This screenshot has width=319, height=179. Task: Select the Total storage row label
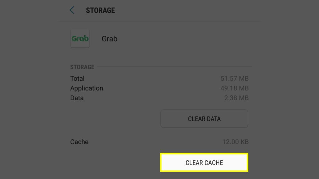coord(77,78)
